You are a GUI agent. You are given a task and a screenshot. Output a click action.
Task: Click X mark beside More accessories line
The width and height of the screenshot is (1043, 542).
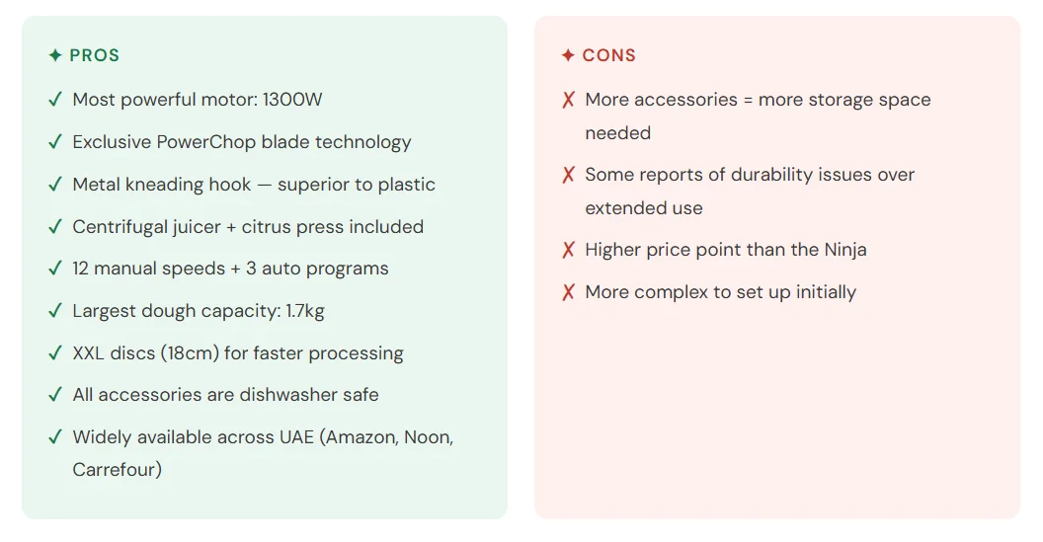pyautogui.click(x=569, y=100)
